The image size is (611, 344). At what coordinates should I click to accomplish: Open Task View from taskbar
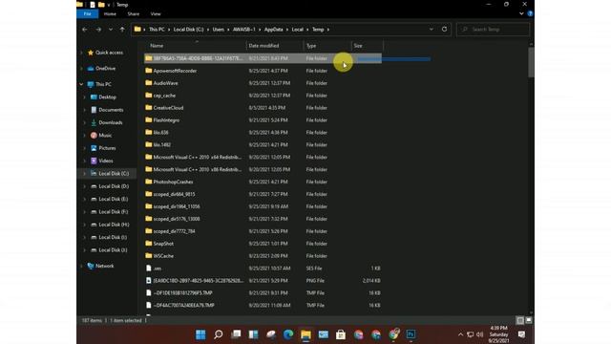click(236, 334)
